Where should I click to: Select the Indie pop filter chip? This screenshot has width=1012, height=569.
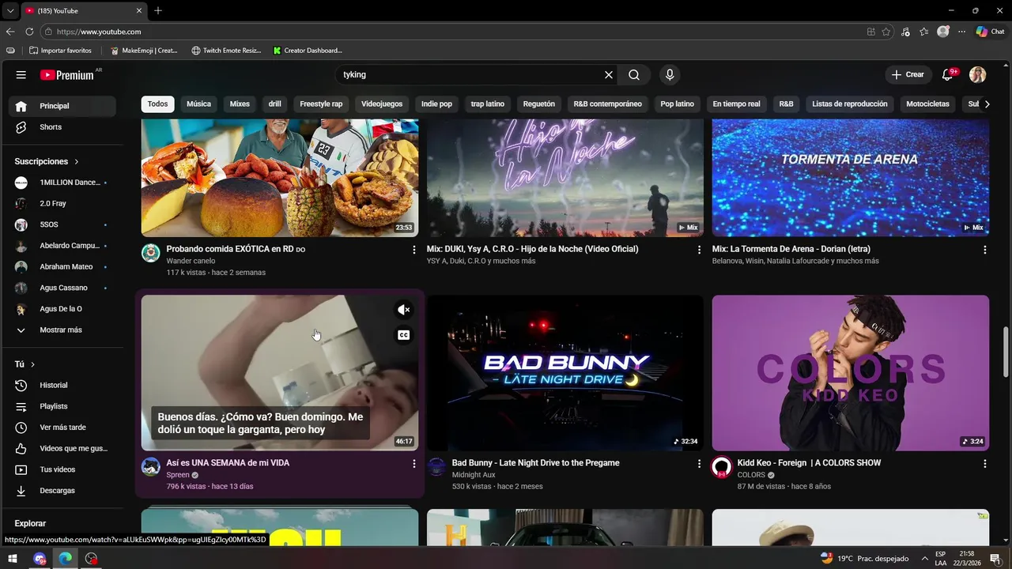click(x=436, y=104)
